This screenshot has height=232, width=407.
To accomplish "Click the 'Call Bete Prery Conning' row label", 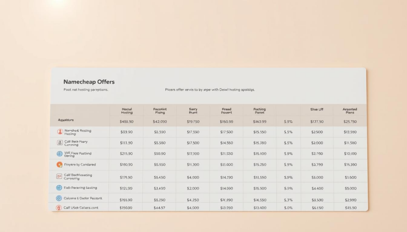I will click(76, 143).
